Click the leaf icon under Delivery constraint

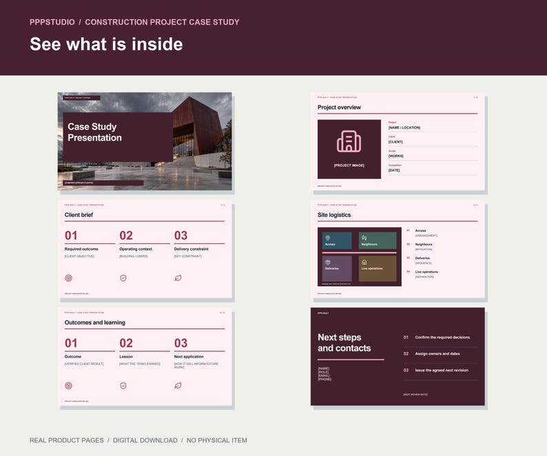[178, 278]
